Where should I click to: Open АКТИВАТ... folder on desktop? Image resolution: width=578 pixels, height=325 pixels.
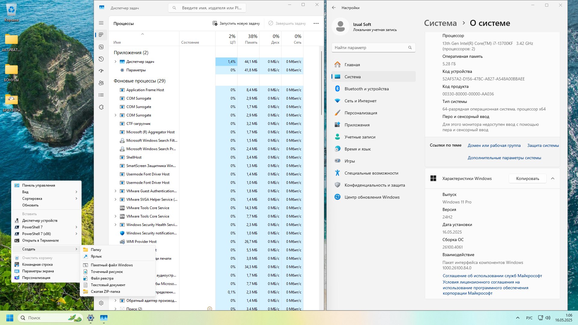coord(11,42)
